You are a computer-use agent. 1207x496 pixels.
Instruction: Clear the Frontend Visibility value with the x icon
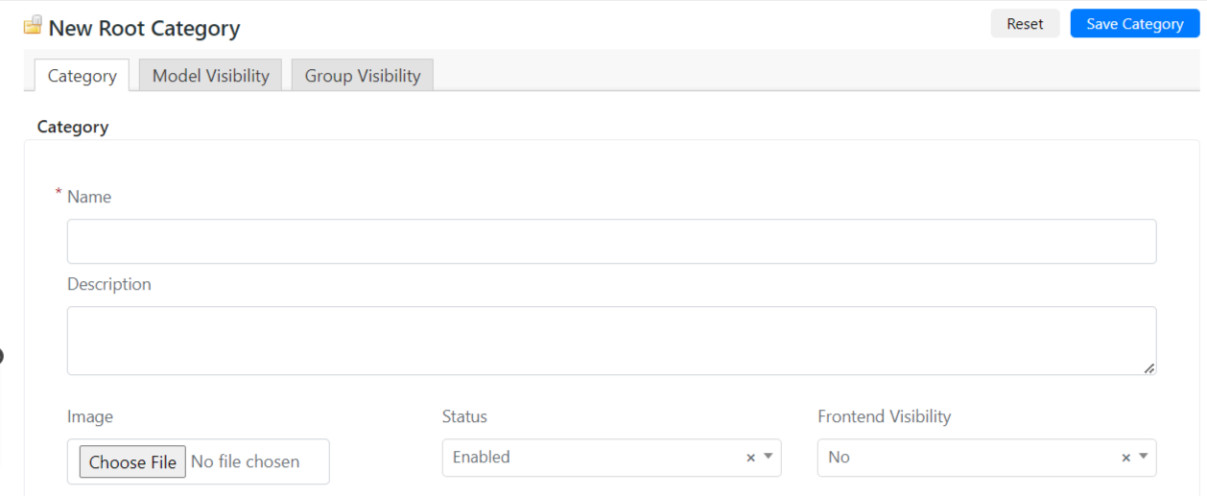(x=1125, y=459)
